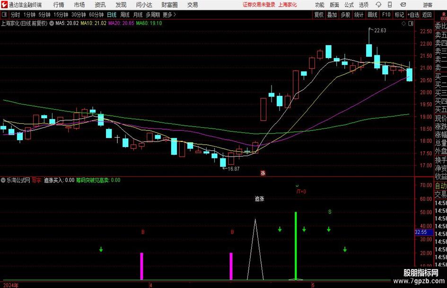447x288 pixels.
Task: Click the MA10: 21.02 indicator label
Action: [94, 23]
